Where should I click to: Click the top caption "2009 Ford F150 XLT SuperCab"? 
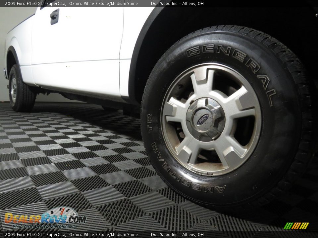click(35, 3)
